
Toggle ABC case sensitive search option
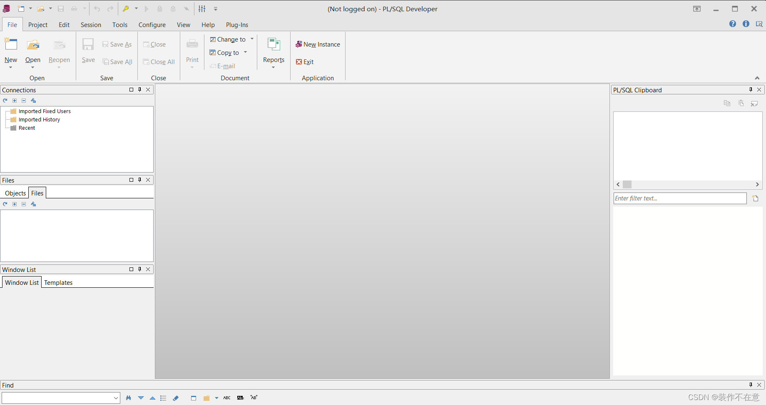tap(227, 398)
